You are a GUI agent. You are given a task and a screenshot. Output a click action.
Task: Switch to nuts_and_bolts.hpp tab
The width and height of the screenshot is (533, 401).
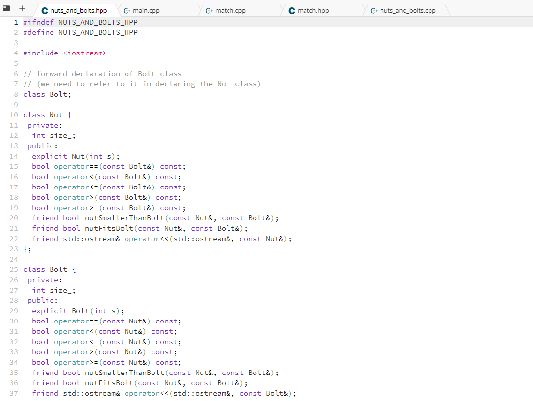click(x=77, y=10)
